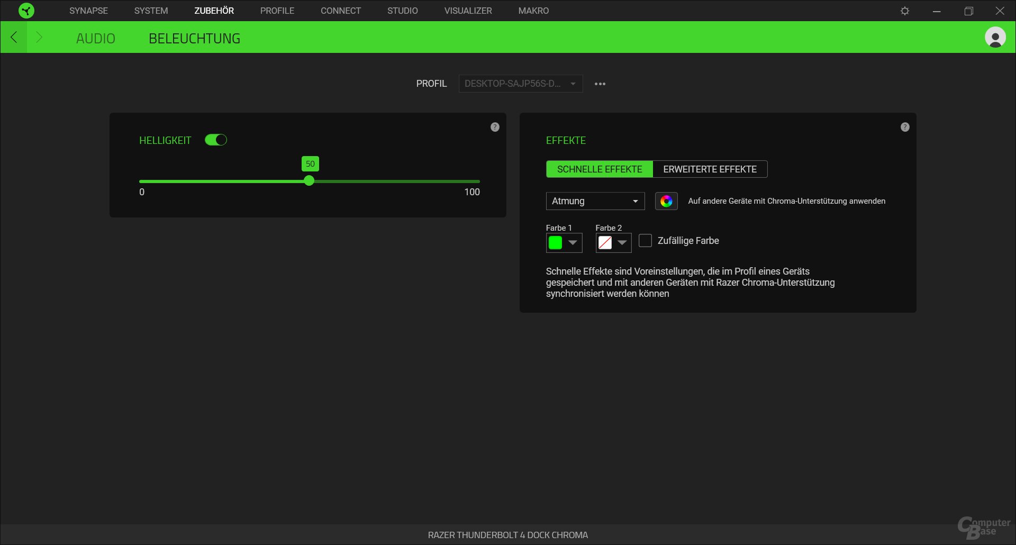Expand the Farbe 1 dropdown arrow

pos(573,243)
